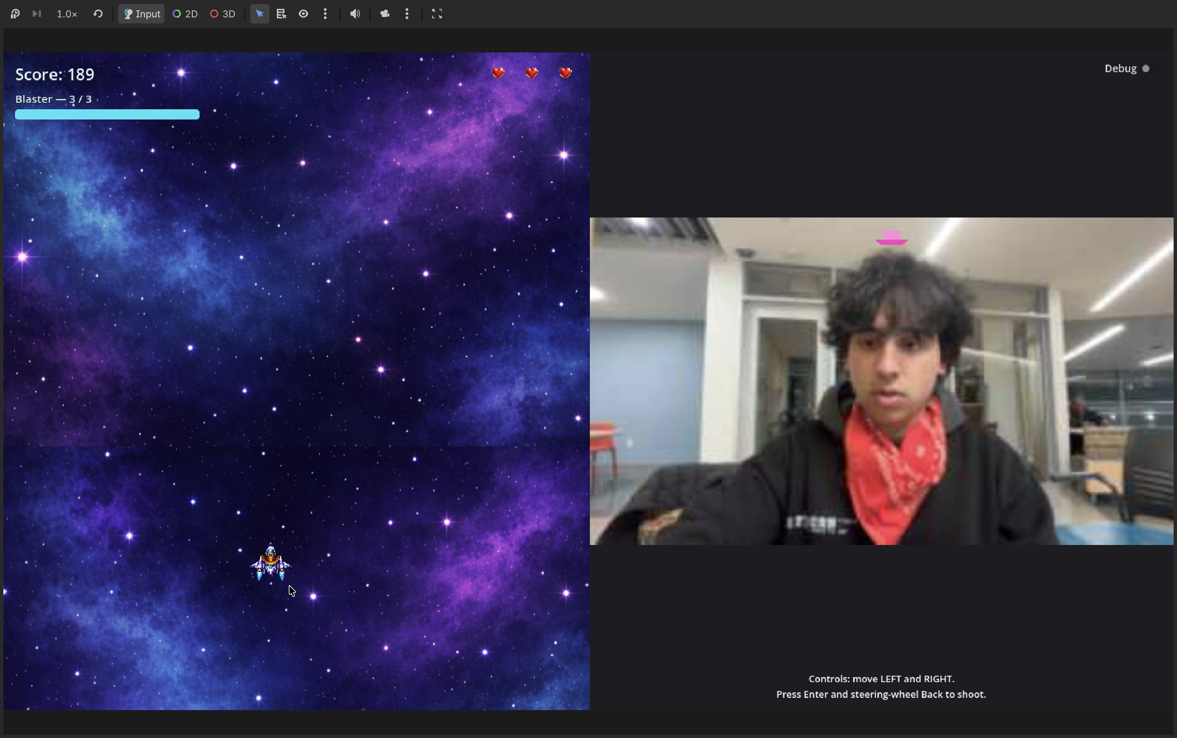Click the Score: 189 label
Viewport: 1177px width, 738px height.
(55, 75)
